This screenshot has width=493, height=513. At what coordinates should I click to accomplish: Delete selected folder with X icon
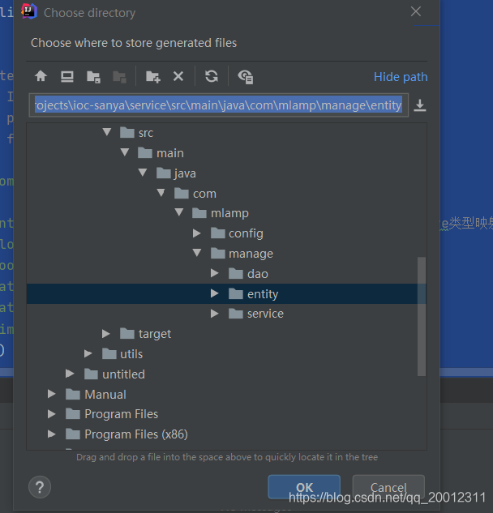[x=178, y=76]
